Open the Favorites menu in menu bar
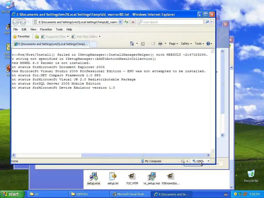Image resolution: width=264 pixels, height=198 pixels. pyautogui.click(x=46, y=29)
